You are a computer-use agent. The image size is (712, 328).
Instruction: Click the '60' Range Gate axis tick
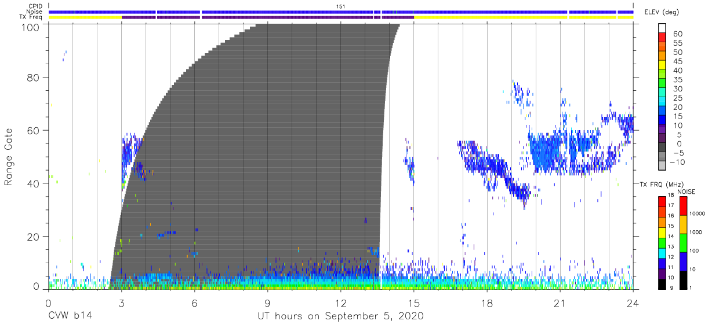pos(33,131)
